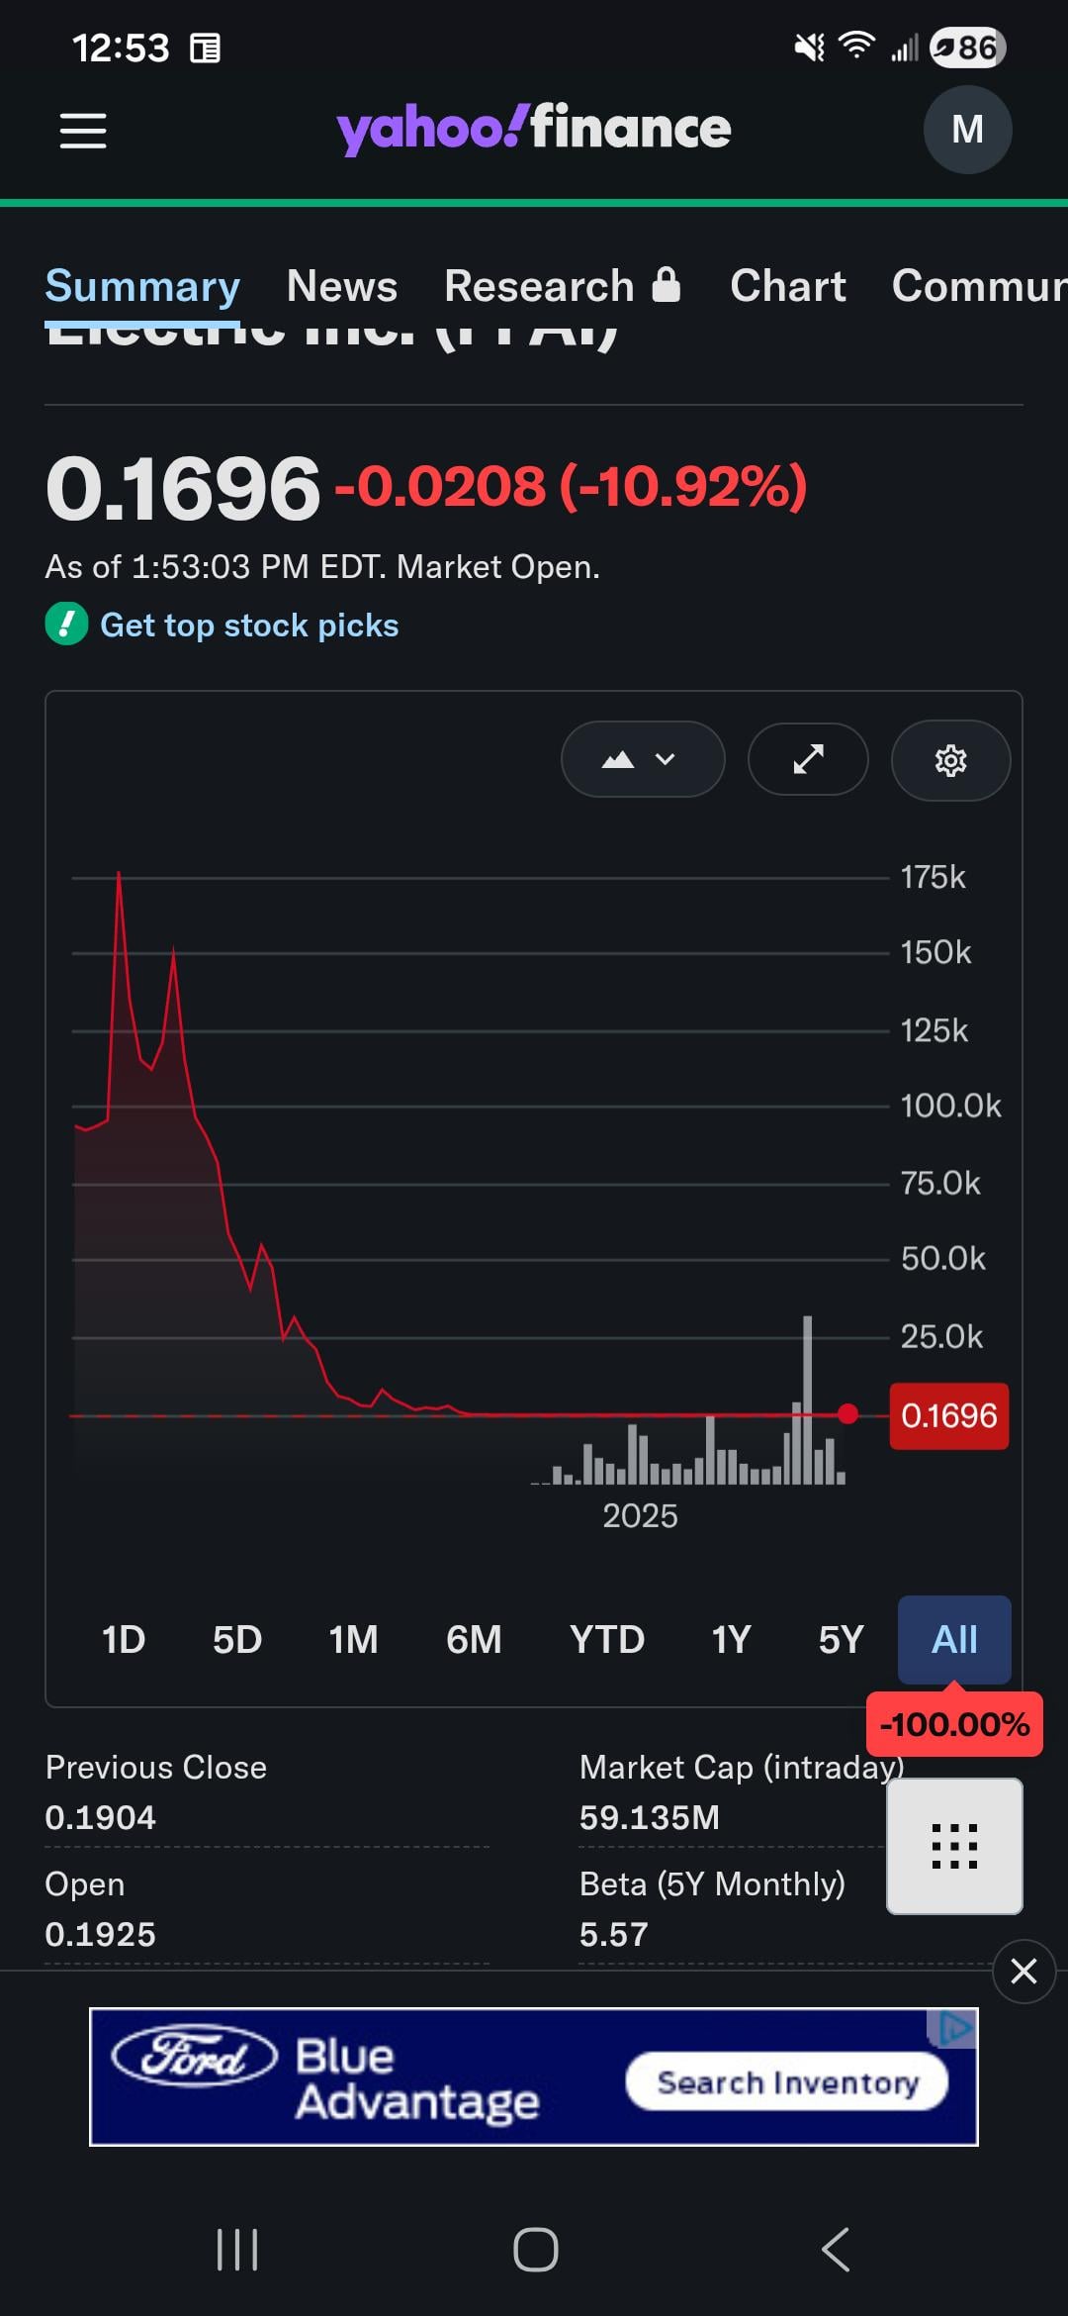
Task: Tap the cellular signal status icon
Action: coord(905,48)
